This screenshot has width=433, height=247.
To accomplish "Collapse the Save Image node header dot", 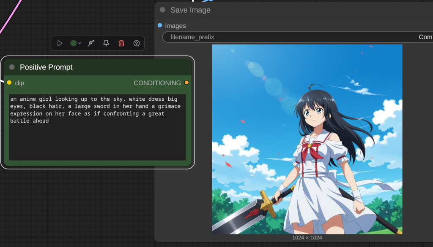I will click(x=162, y=10).
